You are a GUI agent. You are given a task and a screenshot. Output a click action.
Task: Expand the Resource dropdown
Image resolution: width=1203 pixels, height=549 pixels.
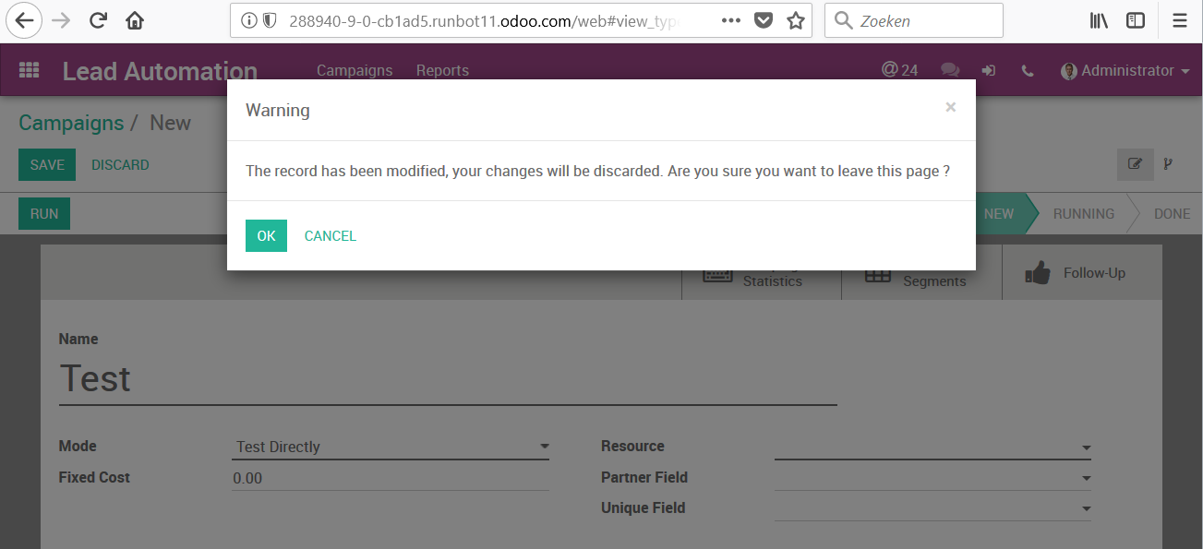tap(932, 448)
